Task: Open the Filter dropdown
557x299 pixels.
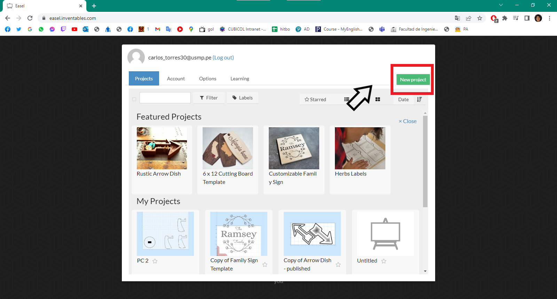Action: tap(209, 98)
